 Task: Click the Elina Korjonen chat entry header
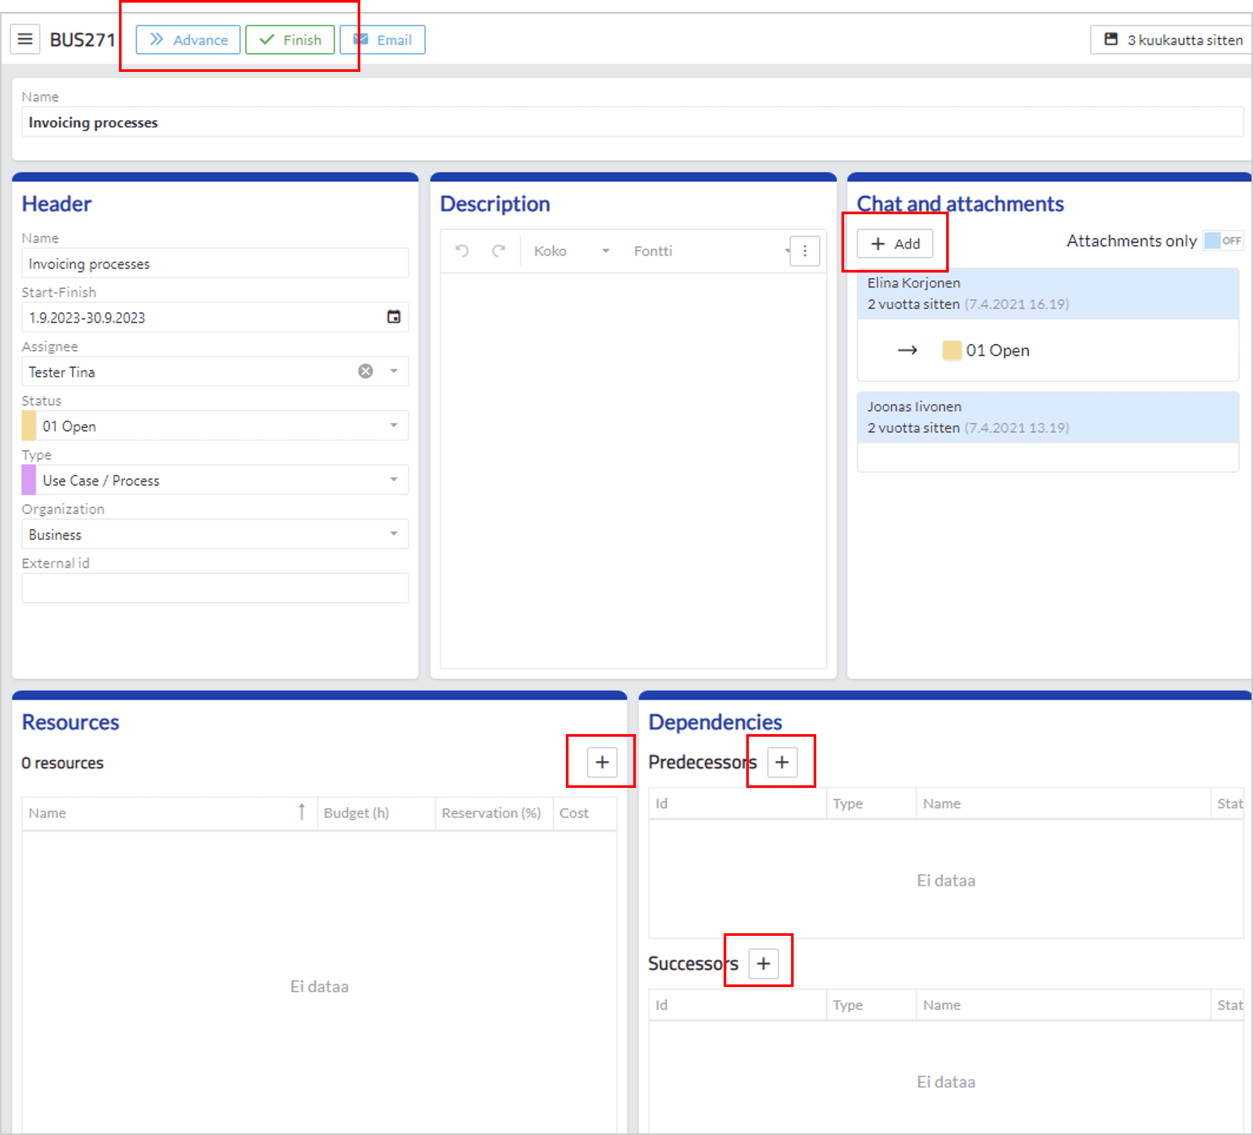pos(1048,293)
